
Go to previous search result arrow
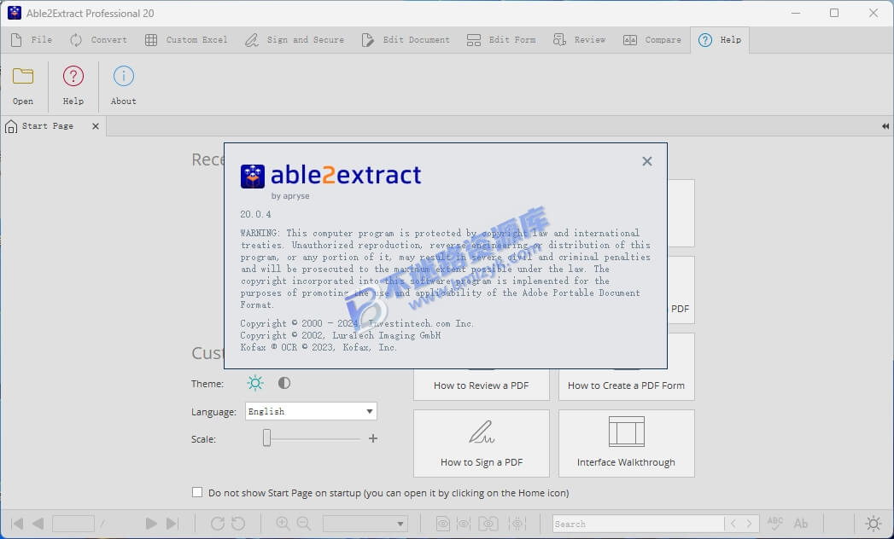point(733,524)
